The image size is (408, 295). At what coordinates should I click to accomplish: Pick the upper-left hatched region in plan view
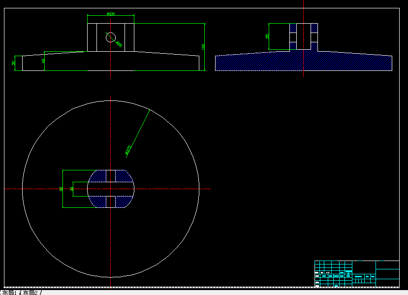(x=97, y=176)
